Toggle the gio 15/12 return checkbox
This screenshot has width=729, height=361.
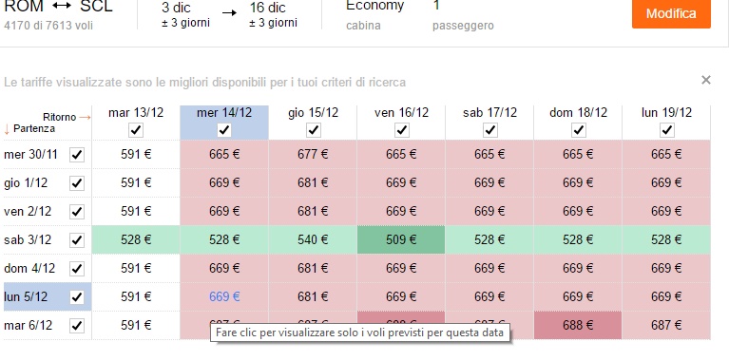coord(313,130)
